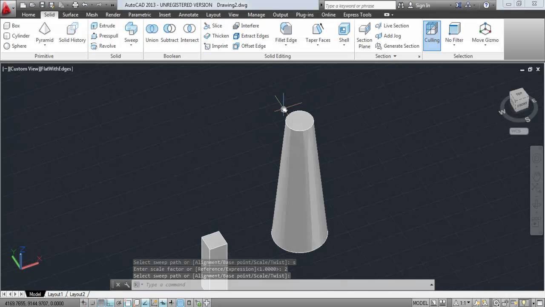Select the Add Jog tool

click(x=388, y=36)
